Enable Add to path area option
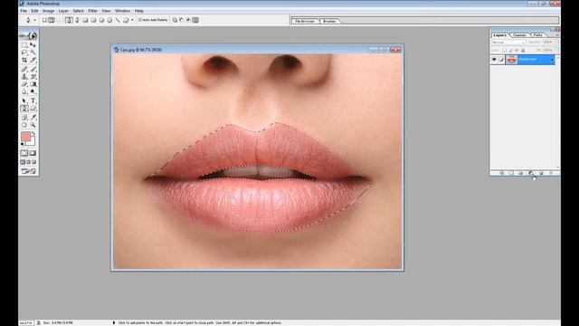Image resolution: width=579 pixels, height=326 pixels. coord(175,20)
